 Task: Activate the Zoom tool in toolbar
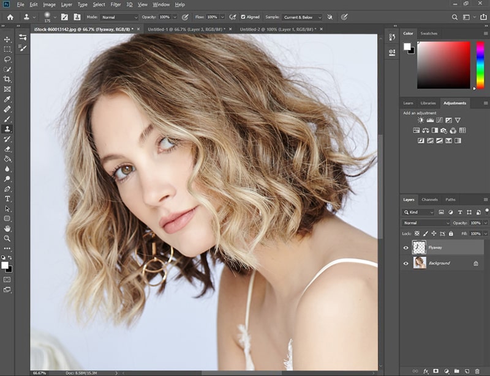coord(7,238)
